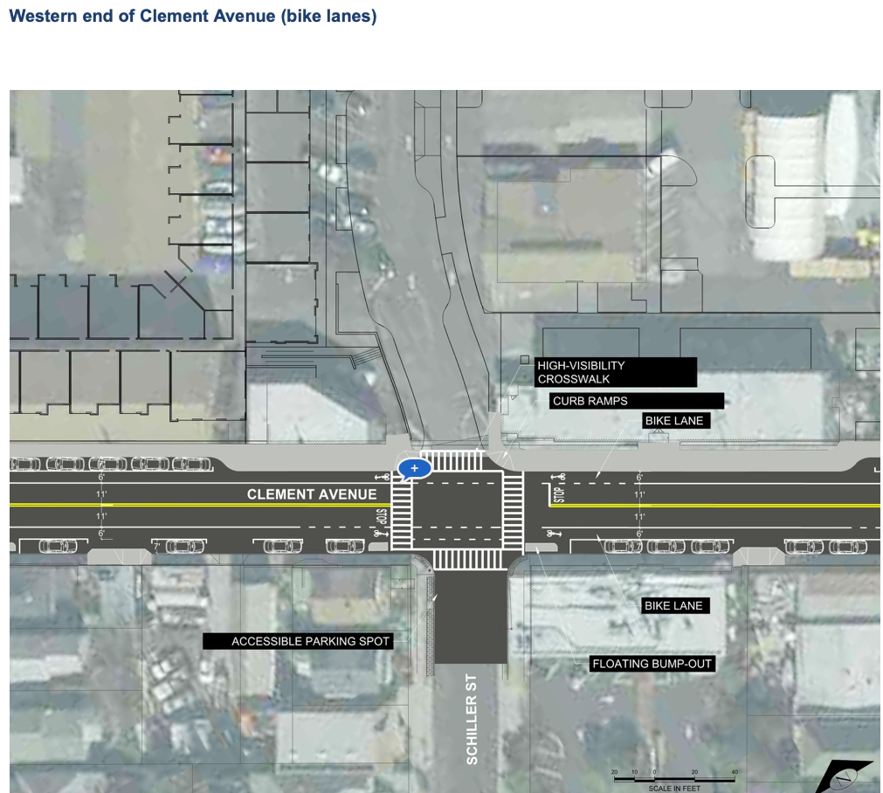Click the blue plus comment marker

415,469
